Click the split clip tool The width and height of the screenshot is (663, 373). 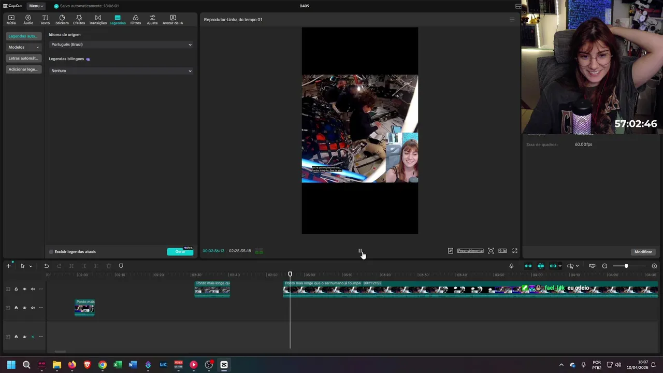(x=71, y=266)
